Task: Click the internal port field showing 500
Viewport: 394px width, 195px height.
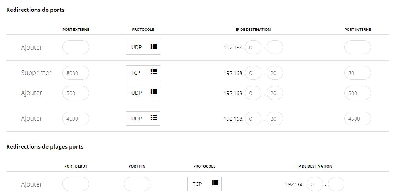Action: click(357, 93)
